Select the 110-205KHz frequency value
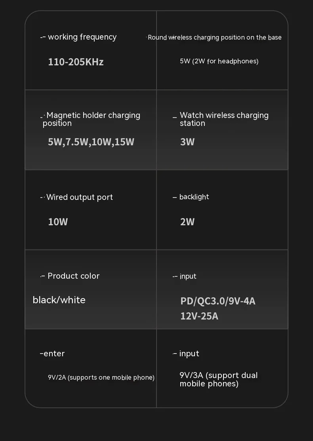Screen dimensions: 313x441 (76, 62)
